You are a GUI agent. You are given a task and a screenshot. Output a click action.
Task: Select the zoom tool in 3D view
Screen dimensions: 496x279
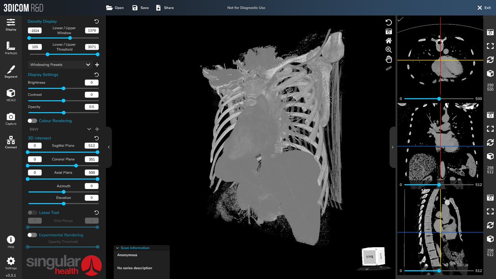(389, 50)
